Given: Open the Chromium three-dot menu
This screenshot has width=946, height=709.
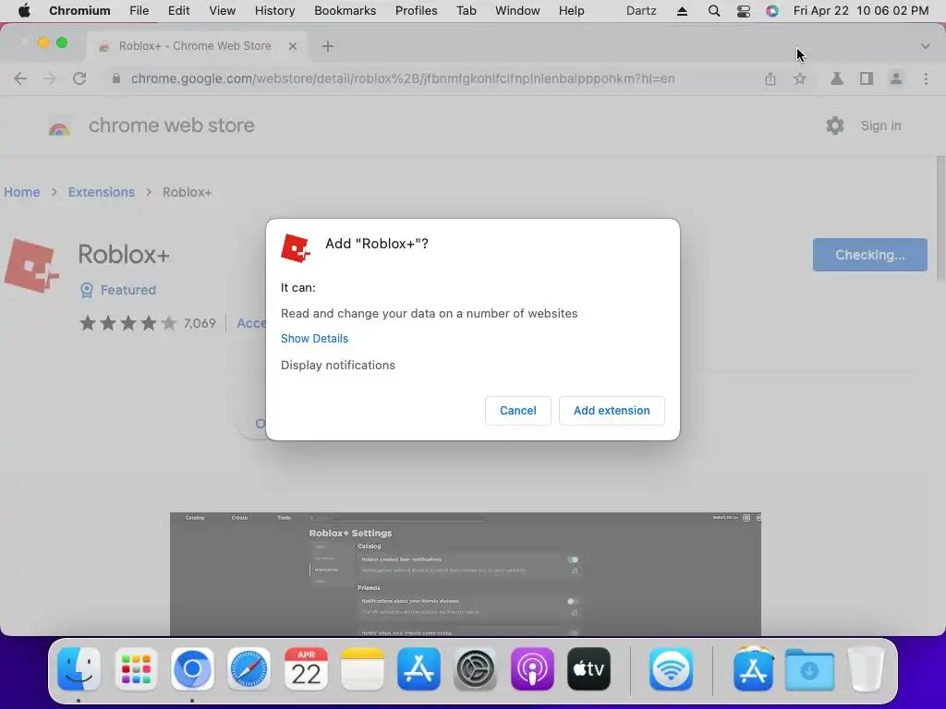Looking at the screenshot, I should click(926, 78).
